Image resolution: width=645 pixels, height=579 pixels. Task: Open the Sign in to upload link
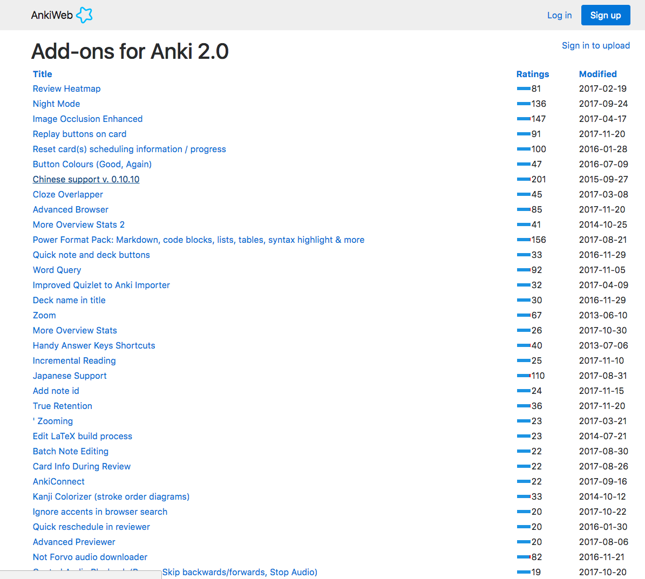click(595, 45)
